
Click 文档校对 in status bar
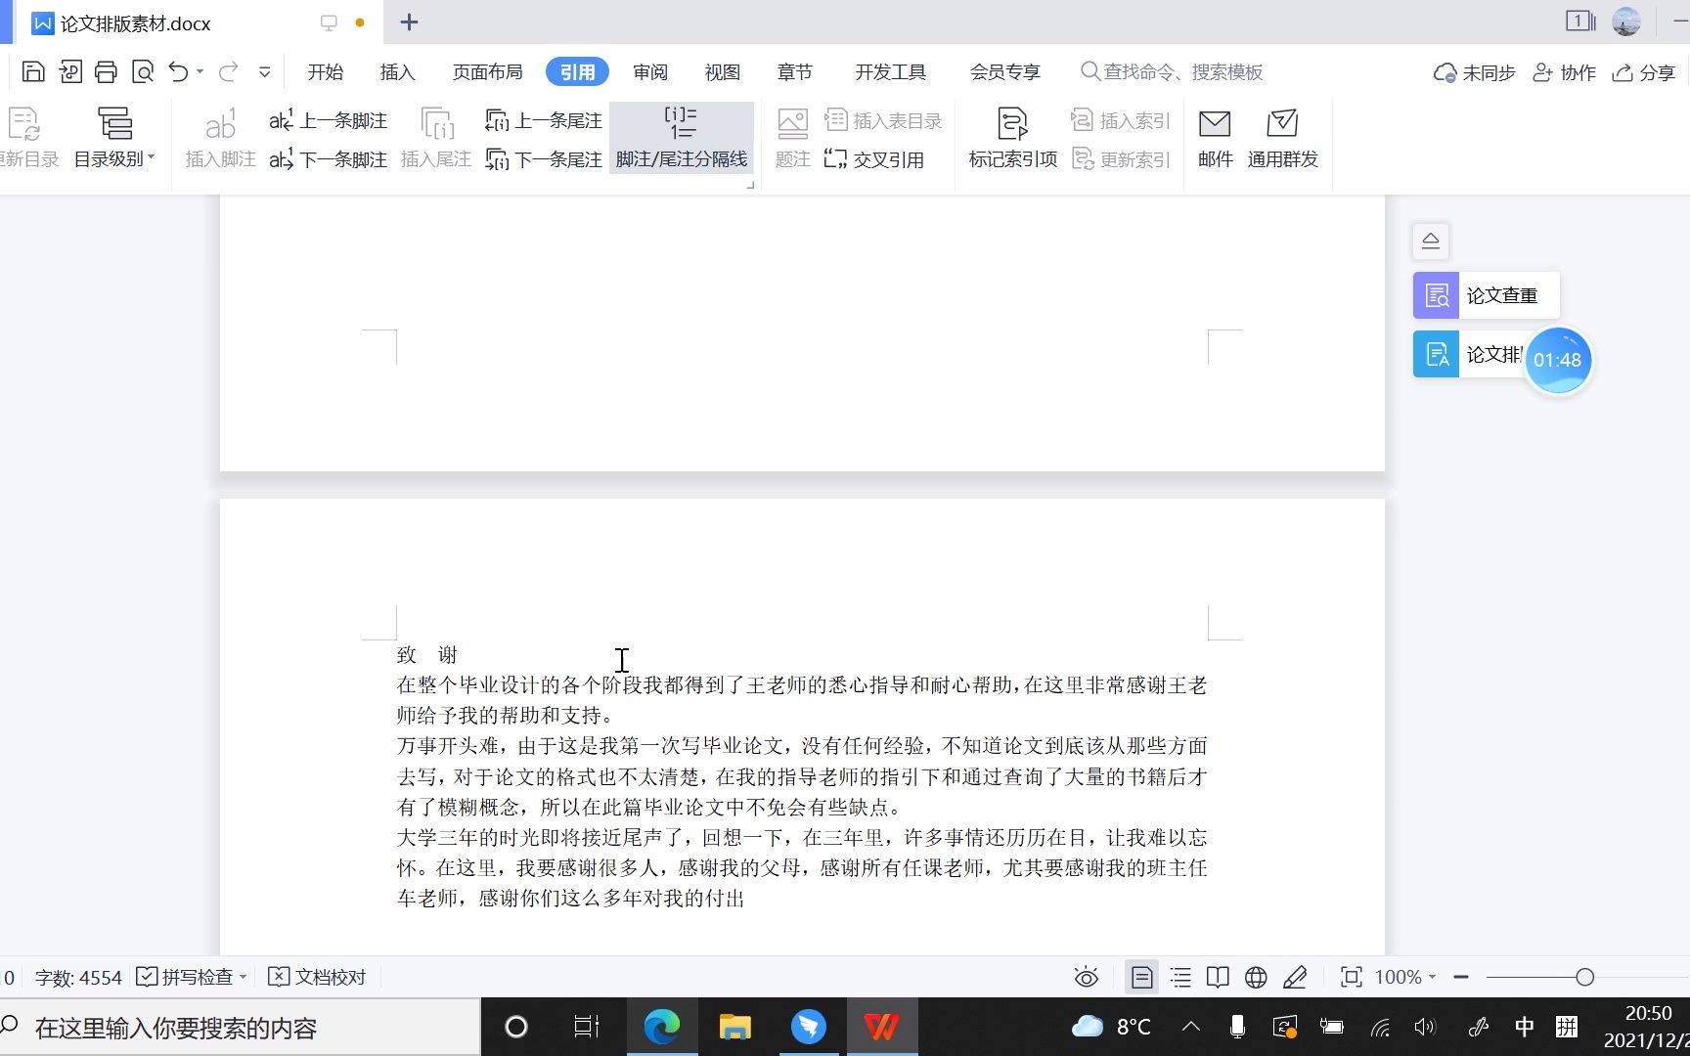coord(317,977)
